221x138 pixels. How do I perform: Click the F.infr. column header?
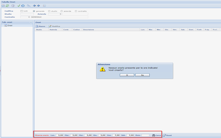tap(200, 30)
